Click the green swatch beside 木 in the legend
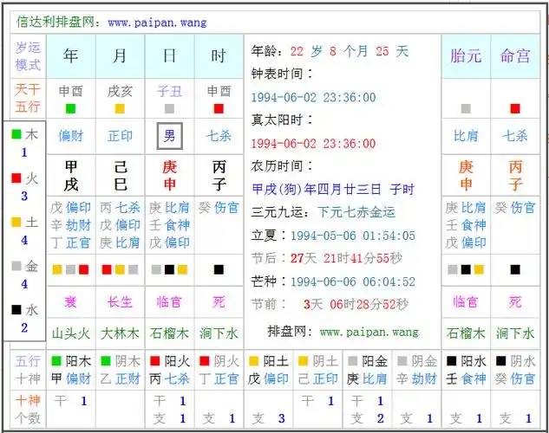Screen dimensions: 549x433 (x=16, y=134)
